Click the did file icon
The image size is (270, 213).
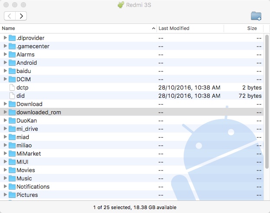12,96
